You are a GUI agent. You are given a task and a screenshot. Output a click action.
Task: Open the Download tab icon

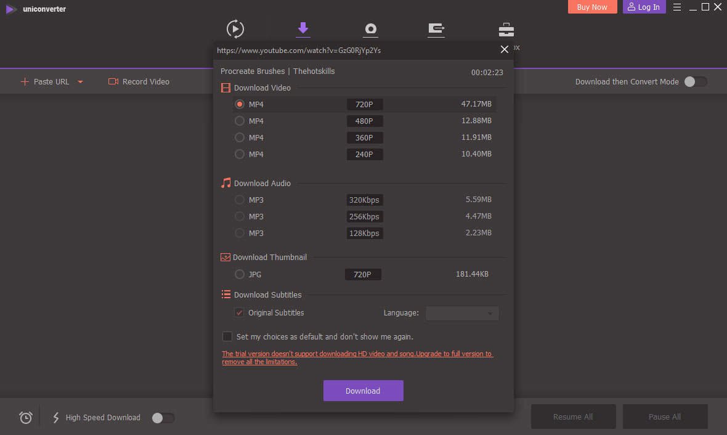(x=303, y=28)
